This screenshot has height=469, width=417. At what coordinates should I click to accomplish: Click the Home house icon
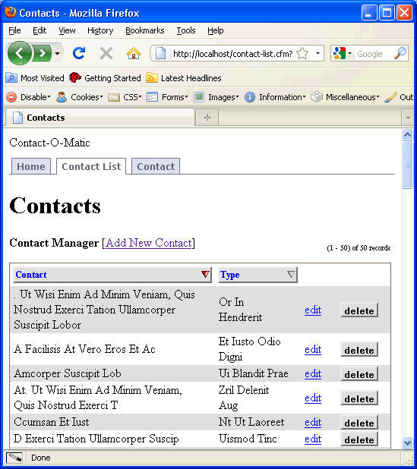[x=134, y=54]
